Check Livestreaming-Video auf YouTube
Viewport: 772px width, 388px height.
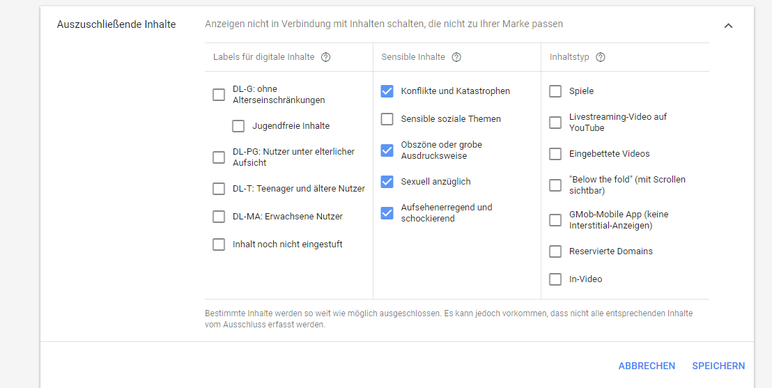(x=555, y=122)
